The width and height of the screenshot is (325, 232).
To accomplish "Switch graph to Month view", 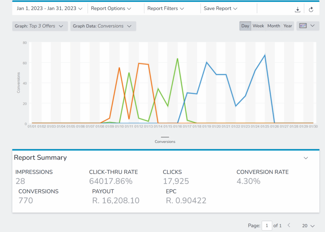I will (x=274, y=26).
